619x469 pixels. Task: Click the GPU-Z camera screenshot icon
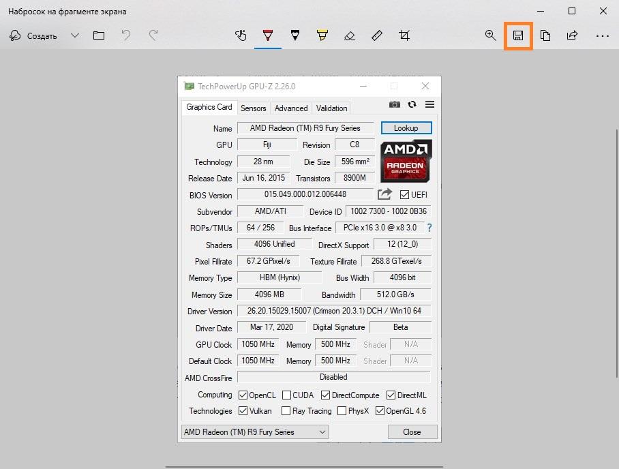click(395, 104)
